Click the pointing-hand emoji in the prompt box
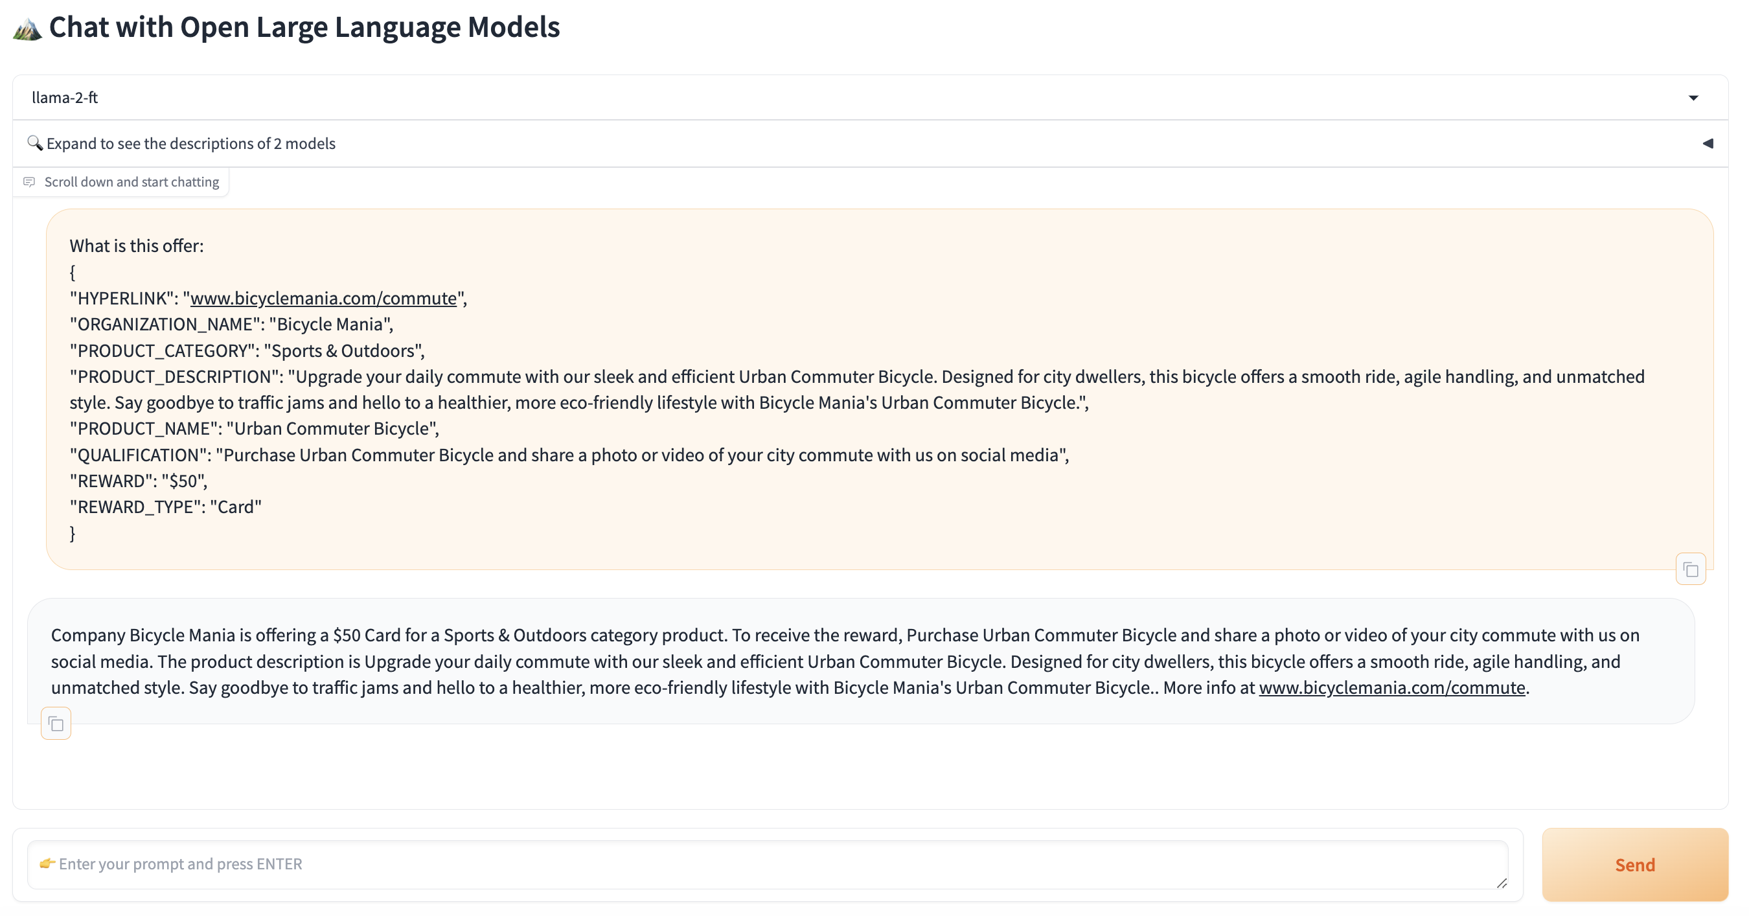1749x916 pixels. pyautogui.click(x=47, y=863)
